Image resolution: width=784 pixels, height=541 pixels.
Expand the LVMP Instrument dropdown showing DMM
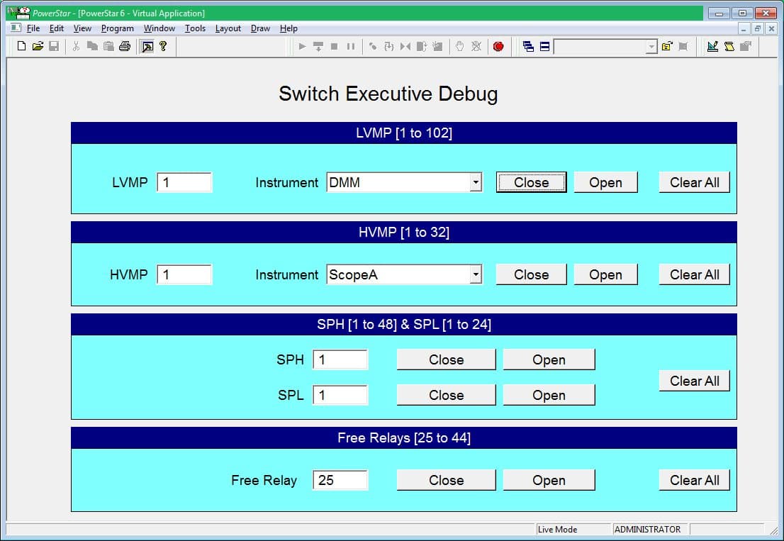pos(476,182)
